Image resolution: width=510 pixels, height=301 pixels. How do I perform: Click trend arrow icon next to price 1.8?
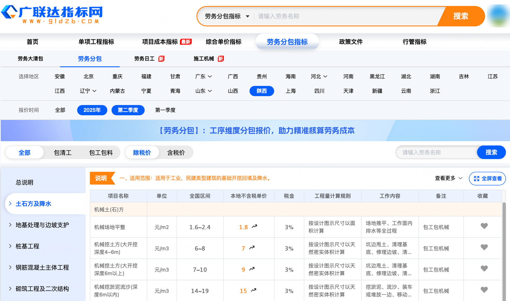click(x=254, y=227)
